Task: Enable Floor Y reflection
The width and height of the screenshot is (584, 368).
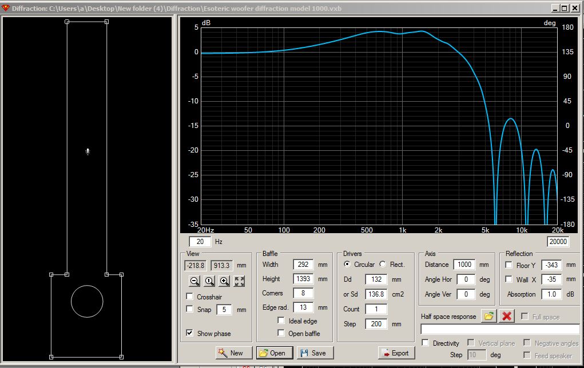Action: pos(509,265)
